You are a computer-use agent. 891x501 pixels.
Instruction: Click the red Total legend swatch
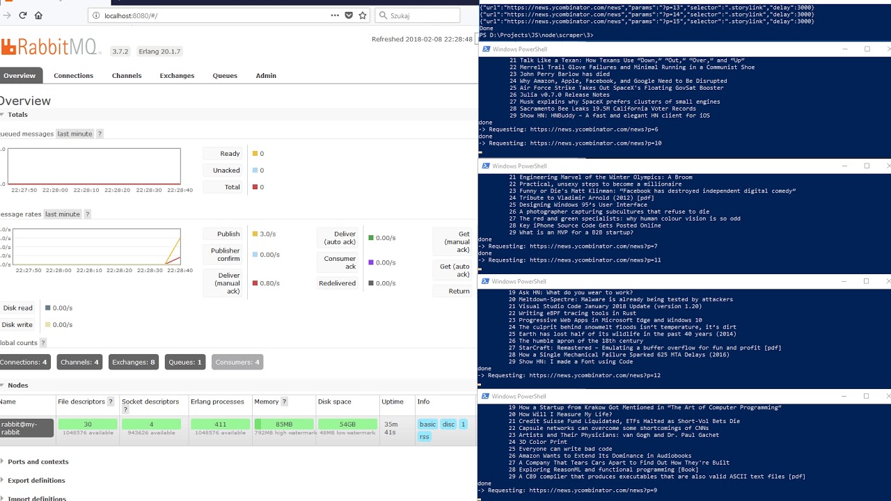(255, 187)
